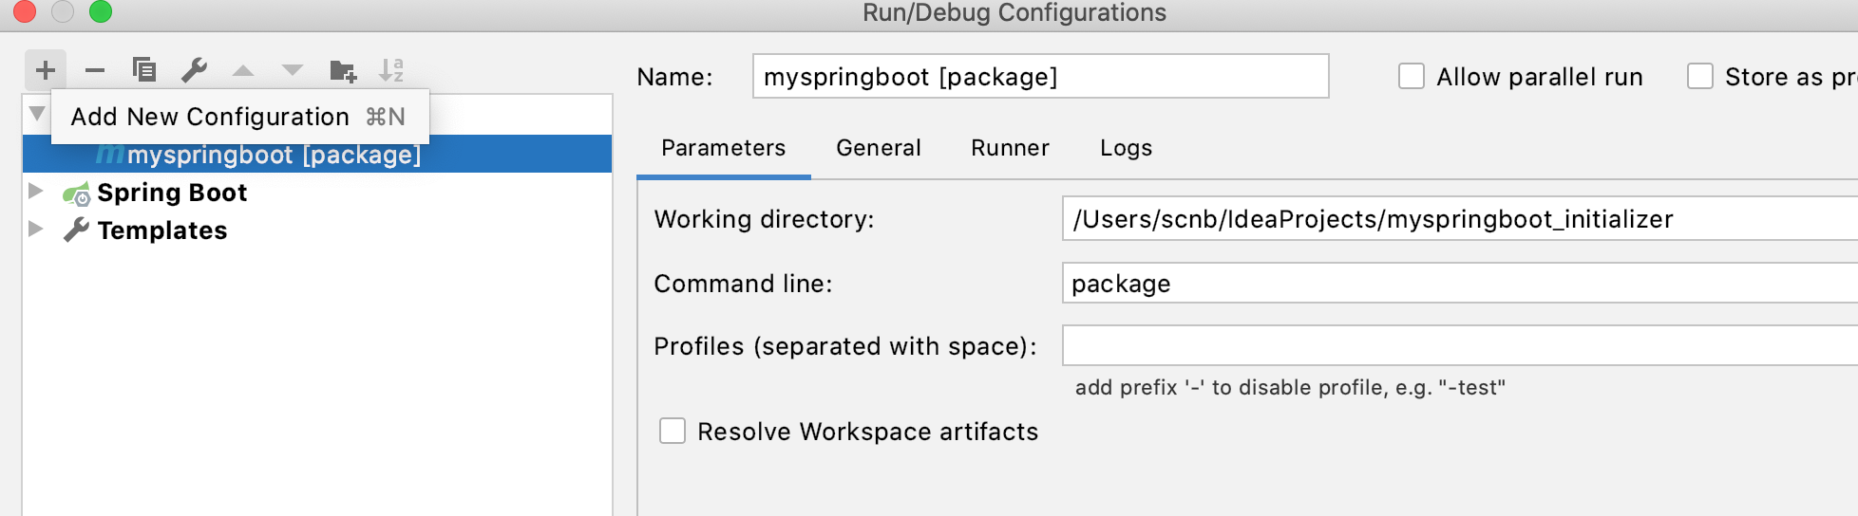This screenshot has width=1858, height=516.
Task: Open the Runner tab
Action: 1010,148
